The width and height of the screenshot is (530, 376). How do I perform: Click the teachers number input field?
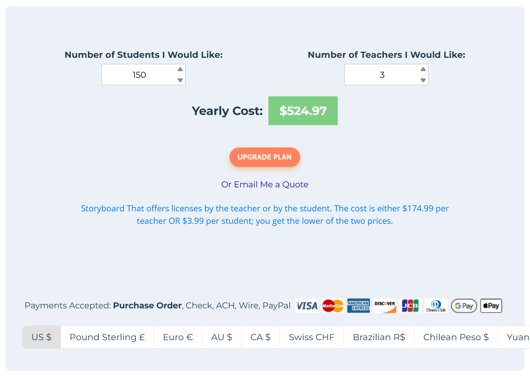pyautogui.click(x=382, y=75)
